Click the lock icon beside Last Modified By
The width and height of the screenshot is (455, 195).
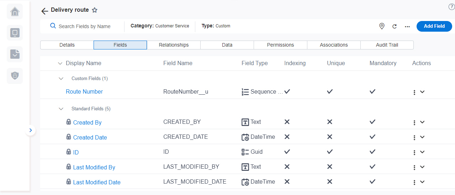click(69, 167)
